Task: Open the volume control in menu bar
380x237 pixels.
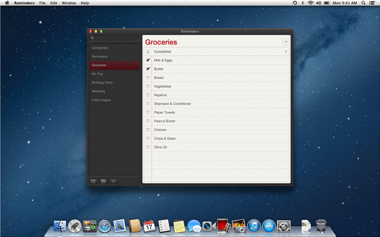Action: click(x=318, y=3)
